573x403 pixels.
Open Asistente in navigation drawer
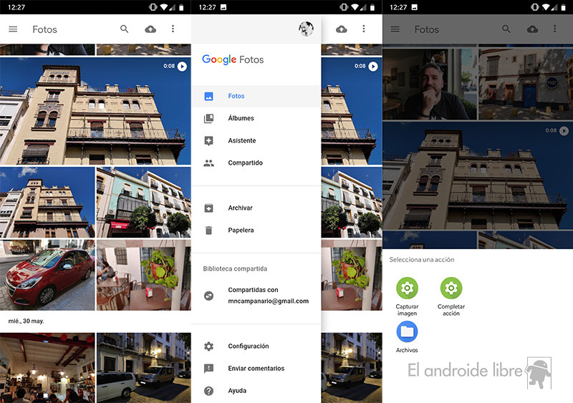pos(256,141)
